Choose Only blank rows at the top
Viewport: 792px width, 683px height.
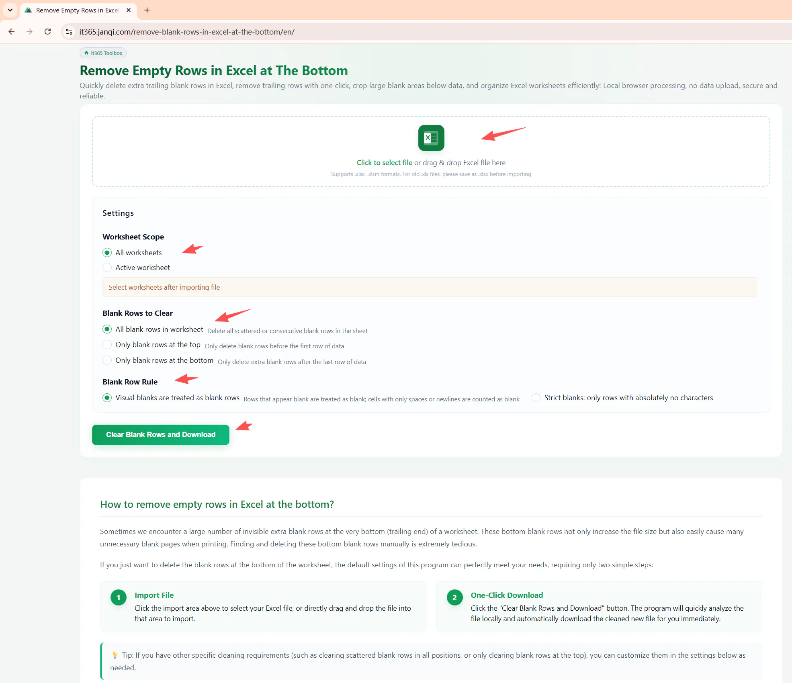pos(107,345)
